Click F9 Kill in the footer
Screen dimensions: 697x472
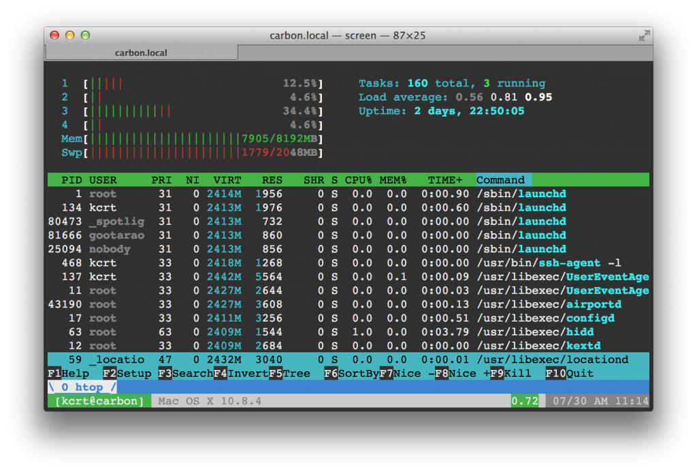510,373
